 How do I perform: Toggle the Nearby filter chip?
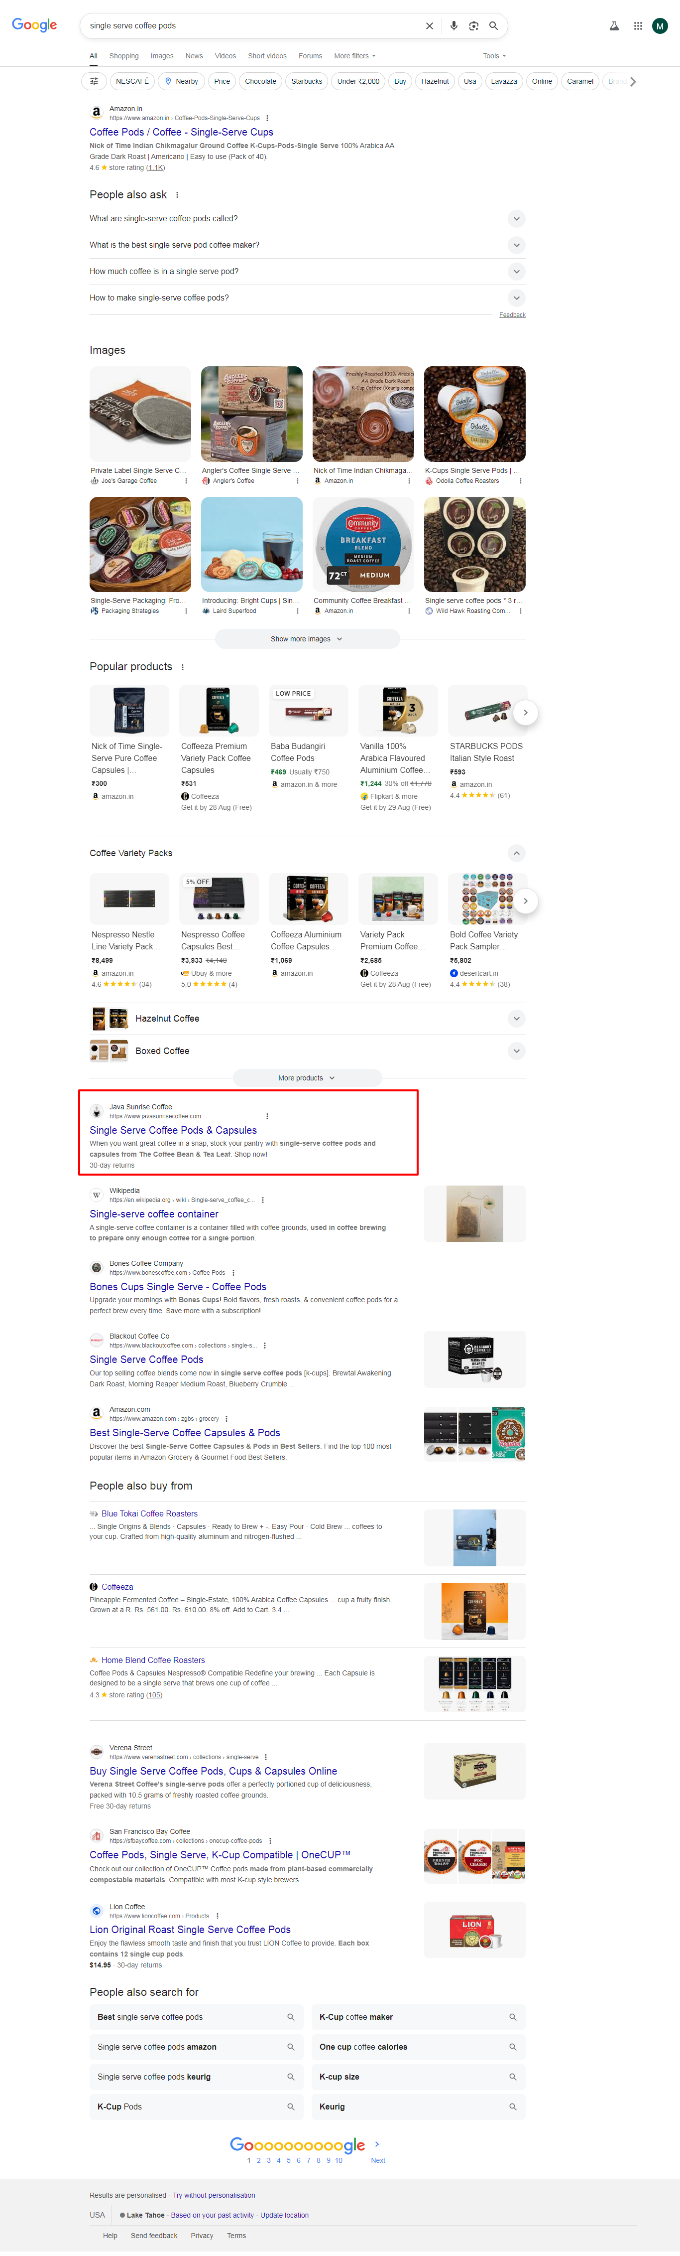[x=182, y=81]
